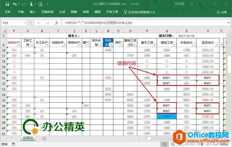
Task: Click #REF! cell in Q36
Action: pyautogui.click(x=167, y=106)
